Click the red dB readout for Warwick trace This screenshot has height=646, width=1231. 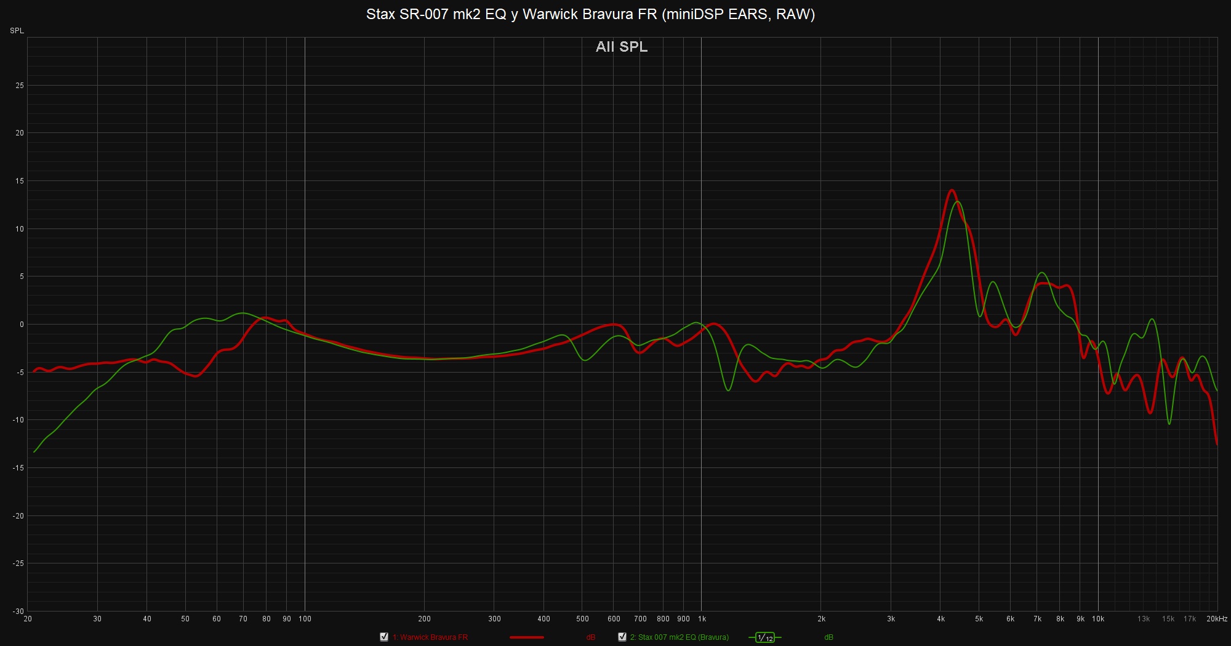coord(591,637)
